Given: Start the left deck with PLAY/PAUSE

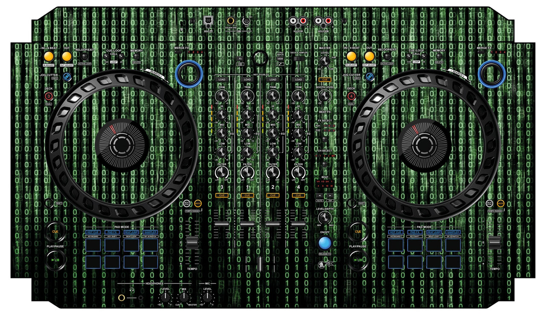Looking at the screenshot, I should point(55,259).
